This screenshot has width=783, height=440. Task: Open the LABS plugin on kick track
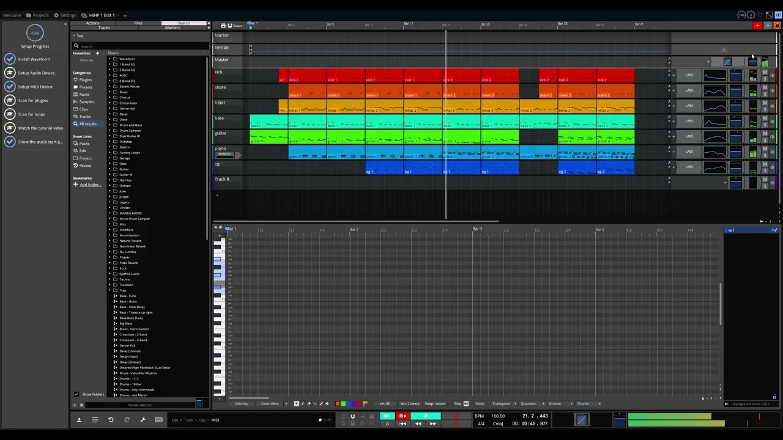click(689, 75)
